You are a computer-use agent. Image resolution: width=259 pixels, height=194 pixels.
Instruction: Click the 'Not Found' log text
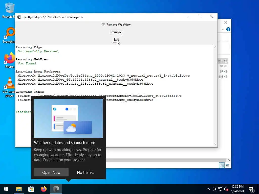coord(27,63)
